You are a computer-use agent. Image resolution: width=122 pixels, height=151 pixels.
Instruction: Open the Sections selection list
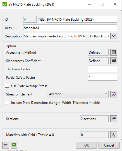pyautogui.click(x=114, y=119)
